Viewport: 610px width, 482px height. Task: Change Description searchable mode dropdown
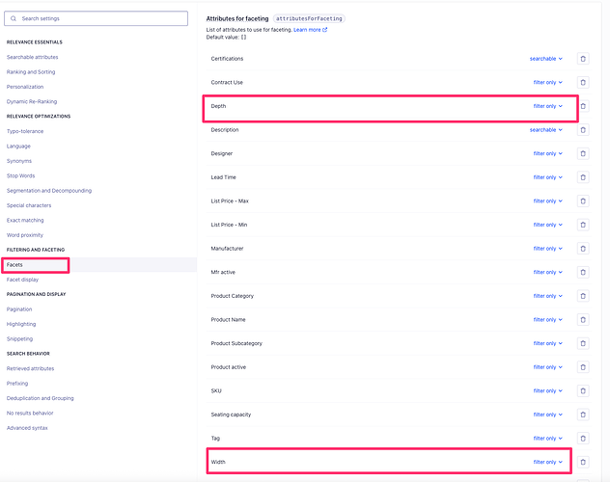point(545,130)
